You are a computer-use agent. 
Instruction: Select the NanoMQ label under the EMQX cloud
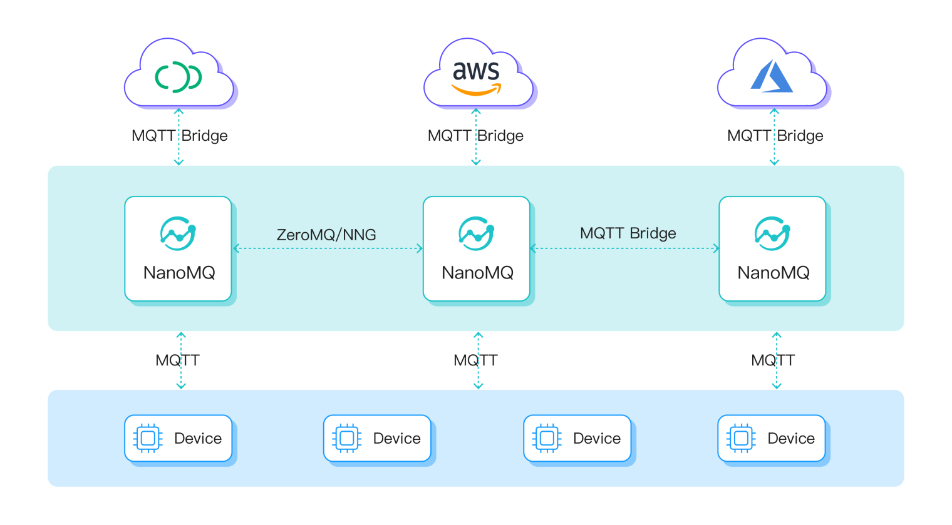point(179,273)
